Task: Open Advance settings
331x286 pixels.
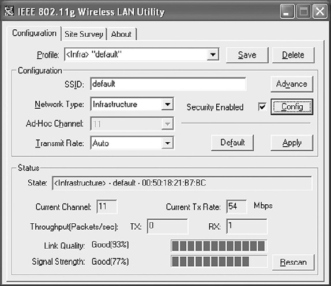Action: coord(292,84)
